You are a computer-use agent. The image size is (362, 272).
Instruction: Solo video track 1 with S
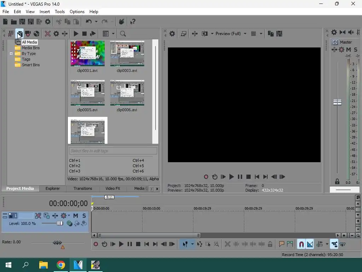pyautogui.click(x=84, y=216)
